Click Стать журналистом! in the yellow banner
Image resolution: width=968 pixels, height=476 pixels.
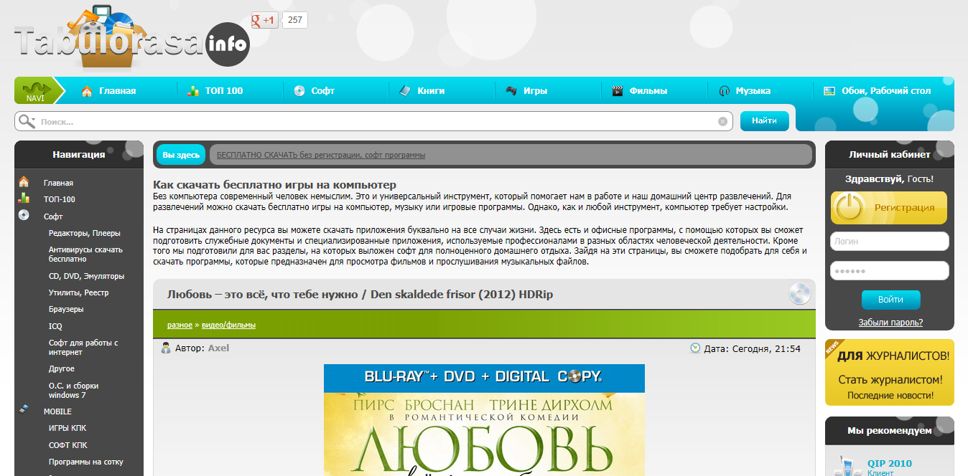(890, 380)
